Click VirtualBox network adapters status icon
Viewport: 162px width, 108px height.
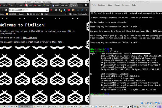click(x=148, y=103)
